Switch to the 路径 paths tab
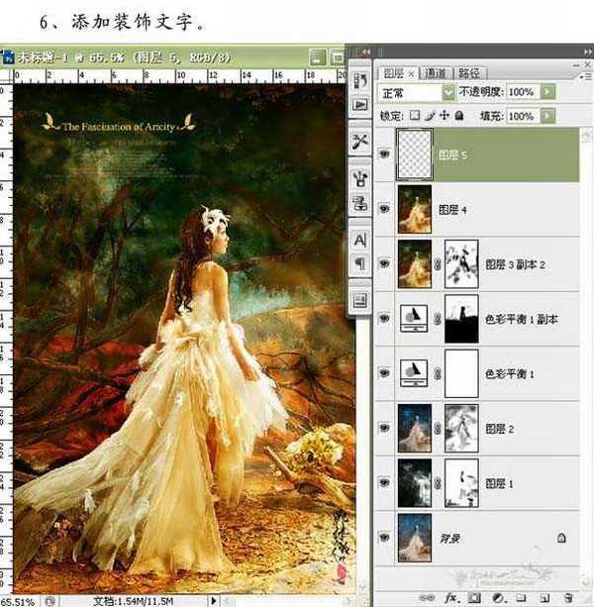This screenshot has width=594, height=607. (469, 72)
